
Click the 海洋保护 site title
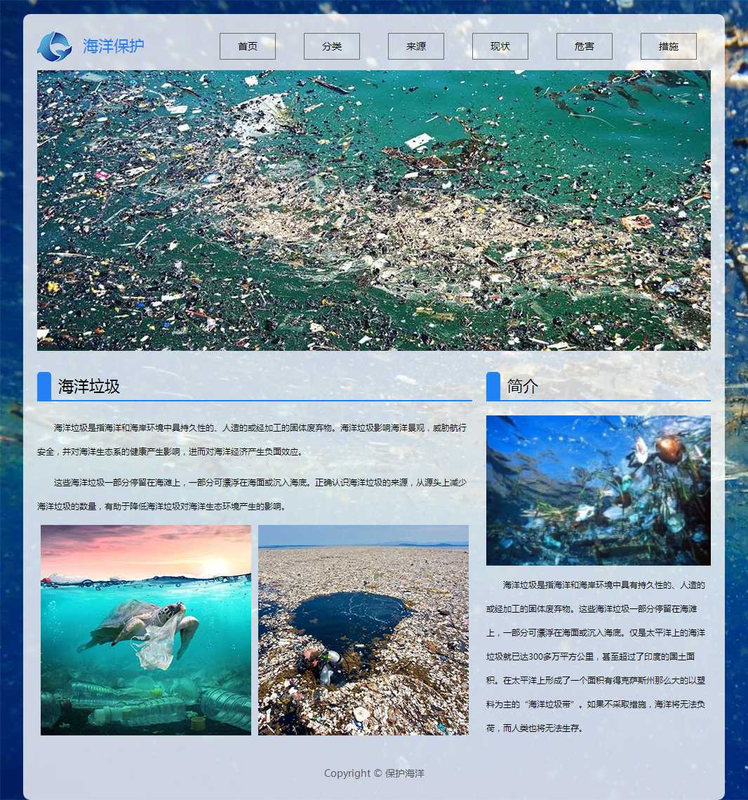[x=114, y=46]
